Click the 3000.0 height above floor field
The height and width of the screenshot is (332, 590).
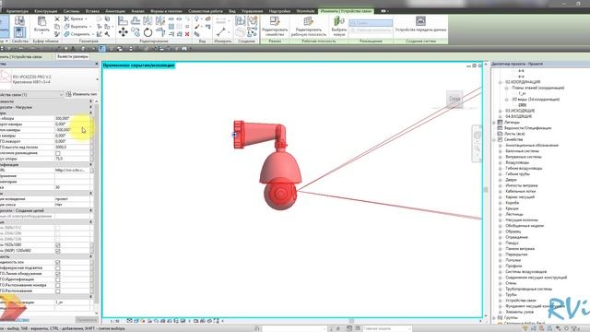pos(72,148)
